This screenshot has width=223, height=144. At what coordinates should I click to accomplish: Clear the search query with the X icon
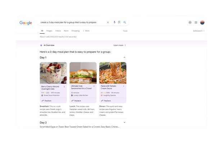point(108,22)
